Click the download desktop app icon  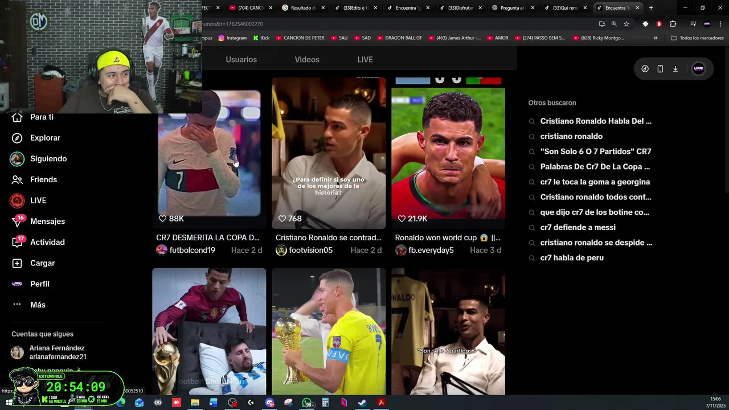(x=675, y=69)
